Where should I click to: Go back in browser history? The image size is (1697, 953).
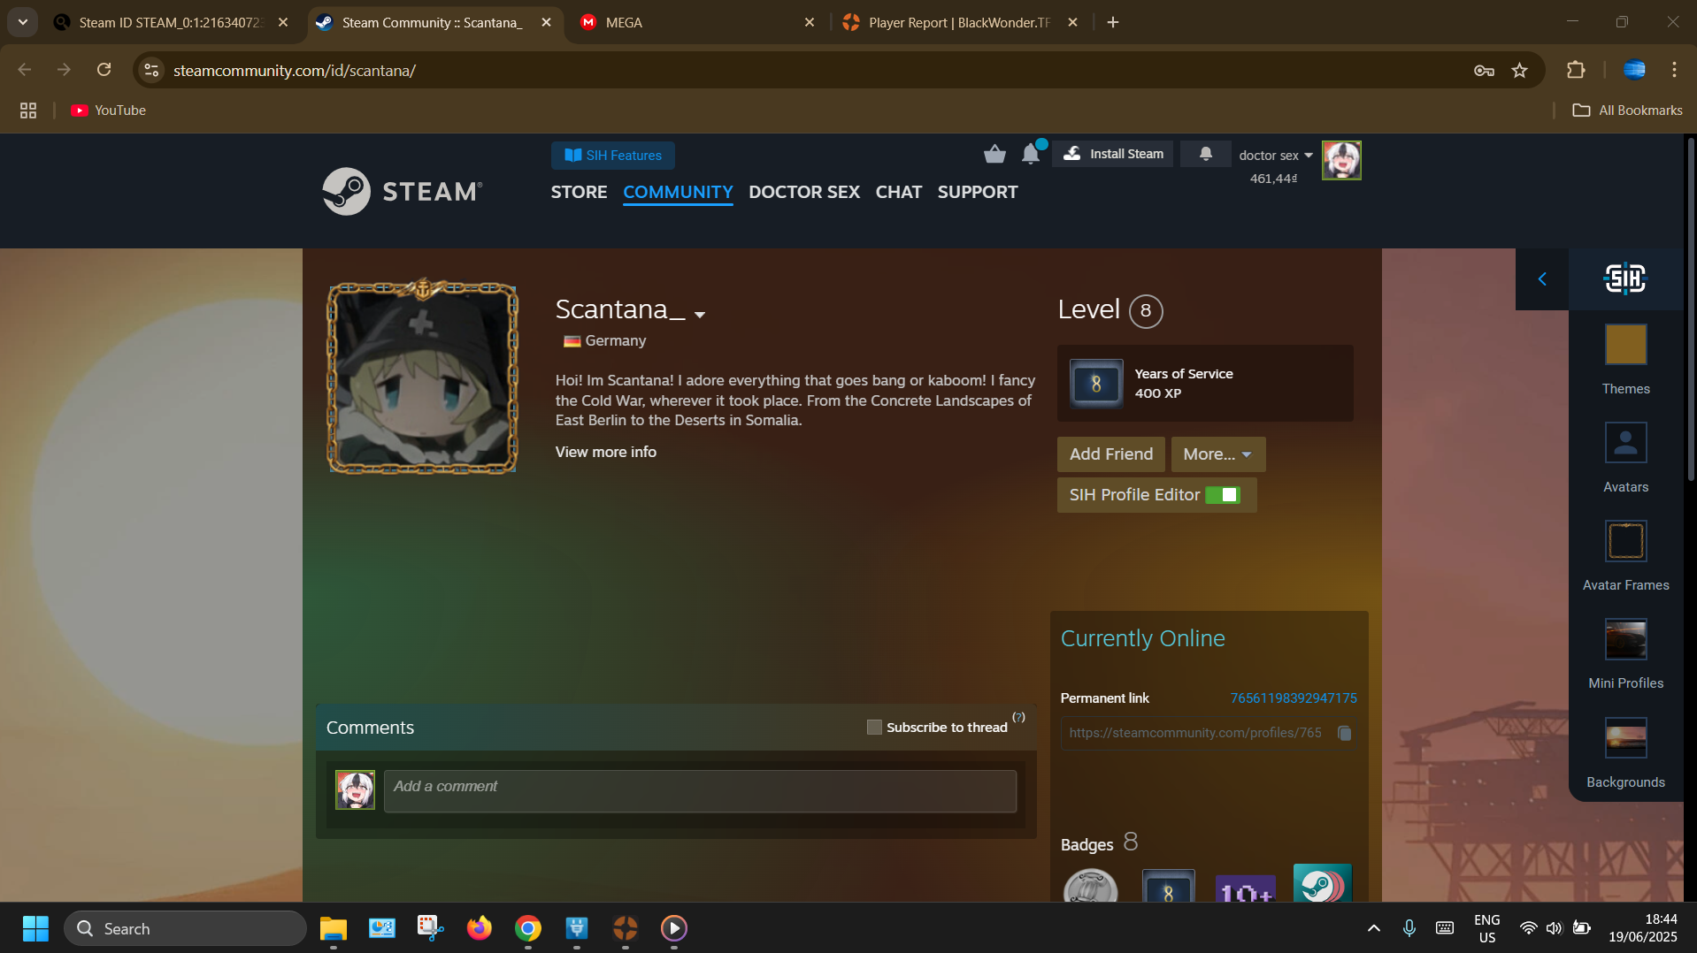pos(25,70)
